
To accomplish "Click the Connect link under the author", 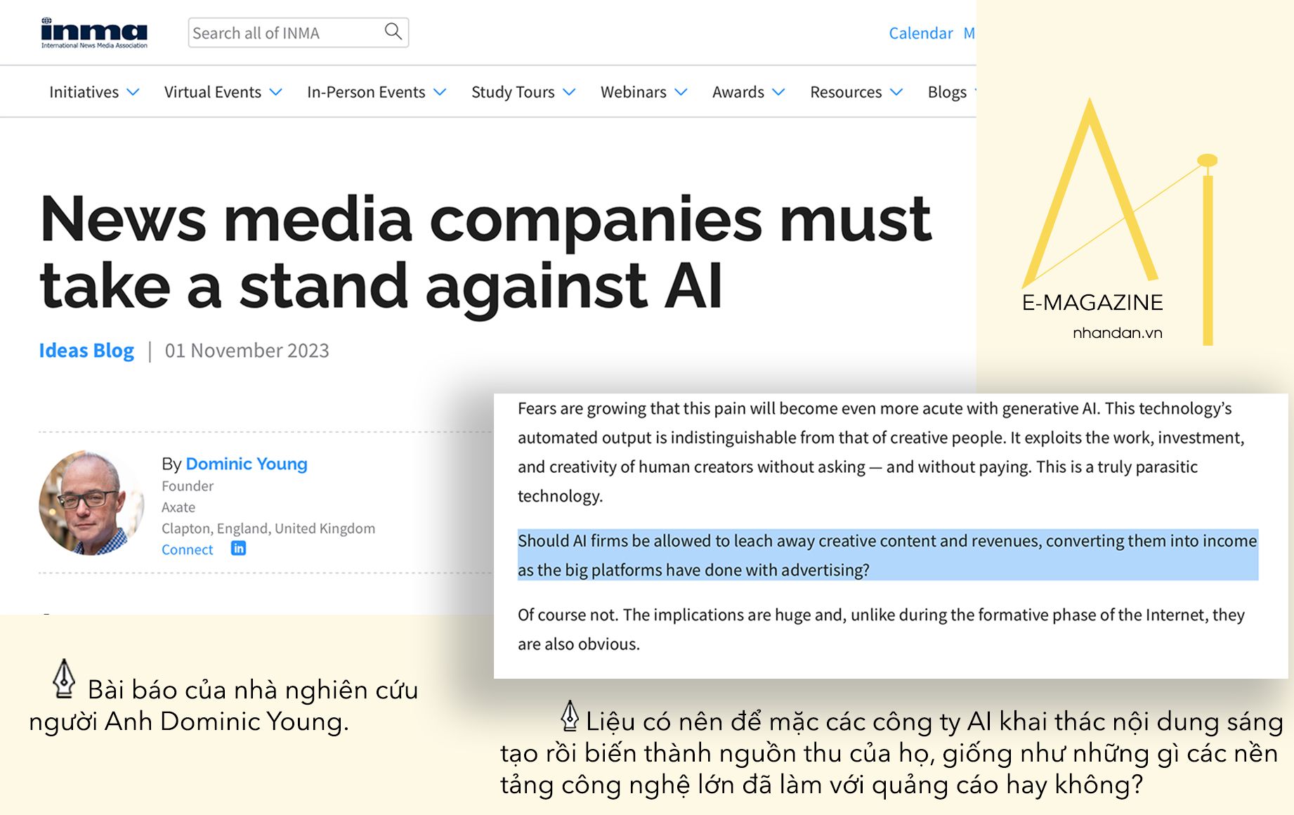I will pyautogui.click(x=187, y=549).
